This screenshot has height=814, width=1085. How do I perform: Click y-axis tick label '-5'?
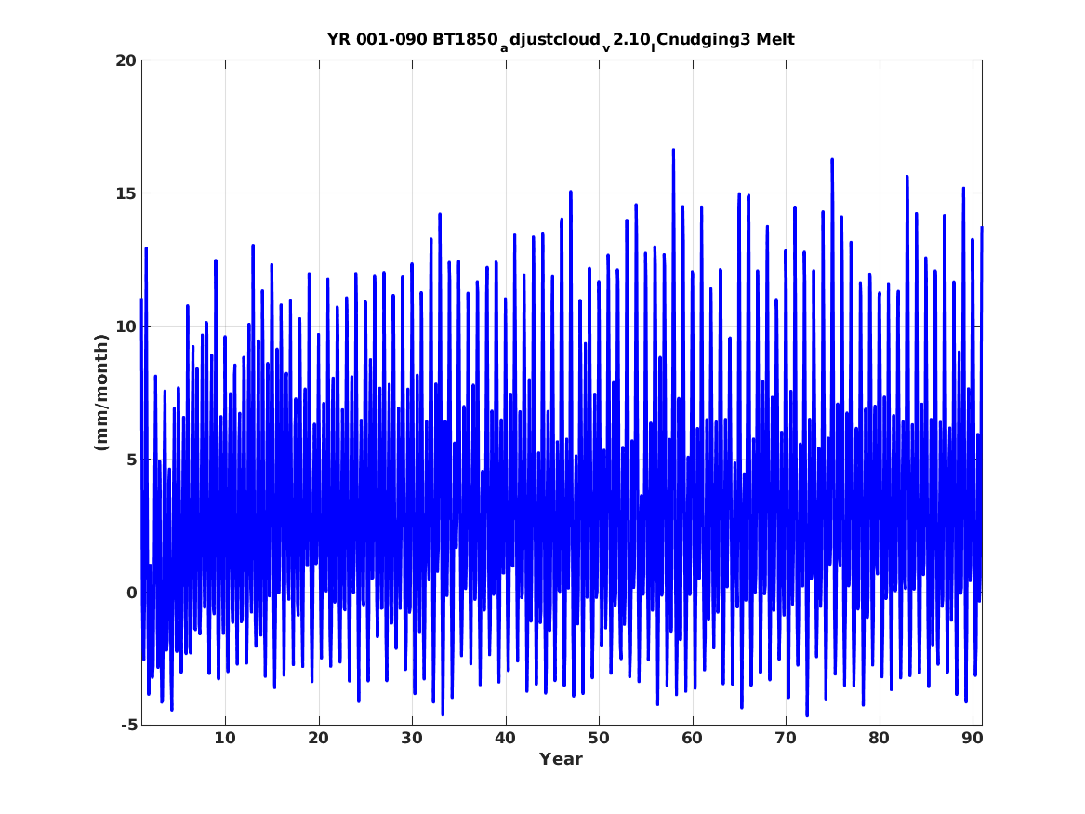coord(128,725)
